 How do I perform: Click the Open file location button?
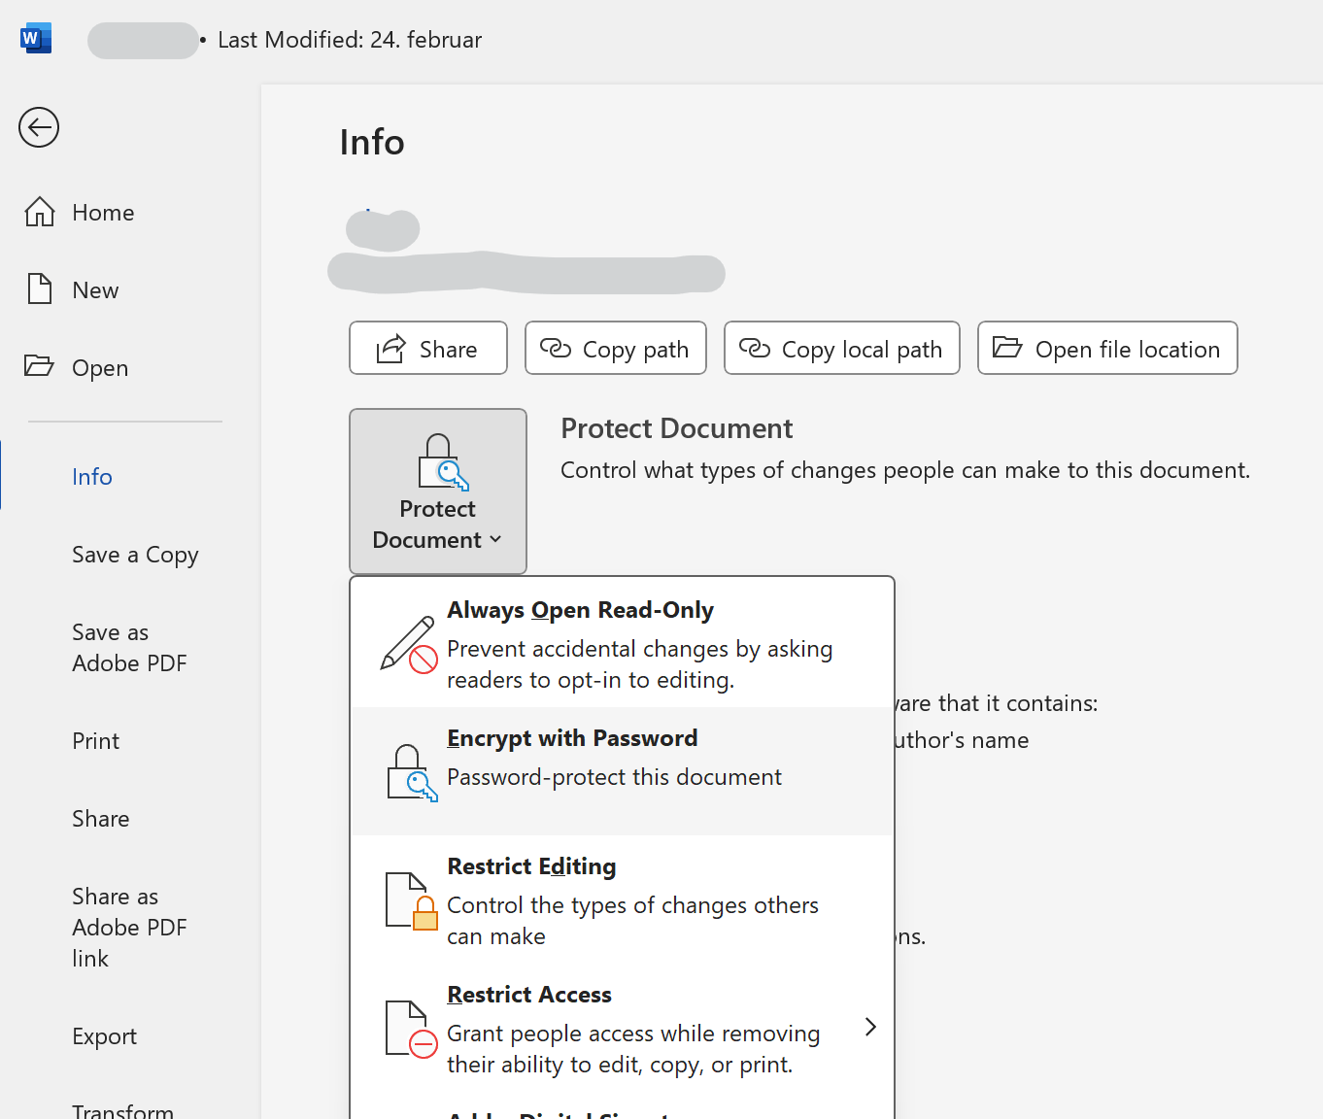[1106, 348]
